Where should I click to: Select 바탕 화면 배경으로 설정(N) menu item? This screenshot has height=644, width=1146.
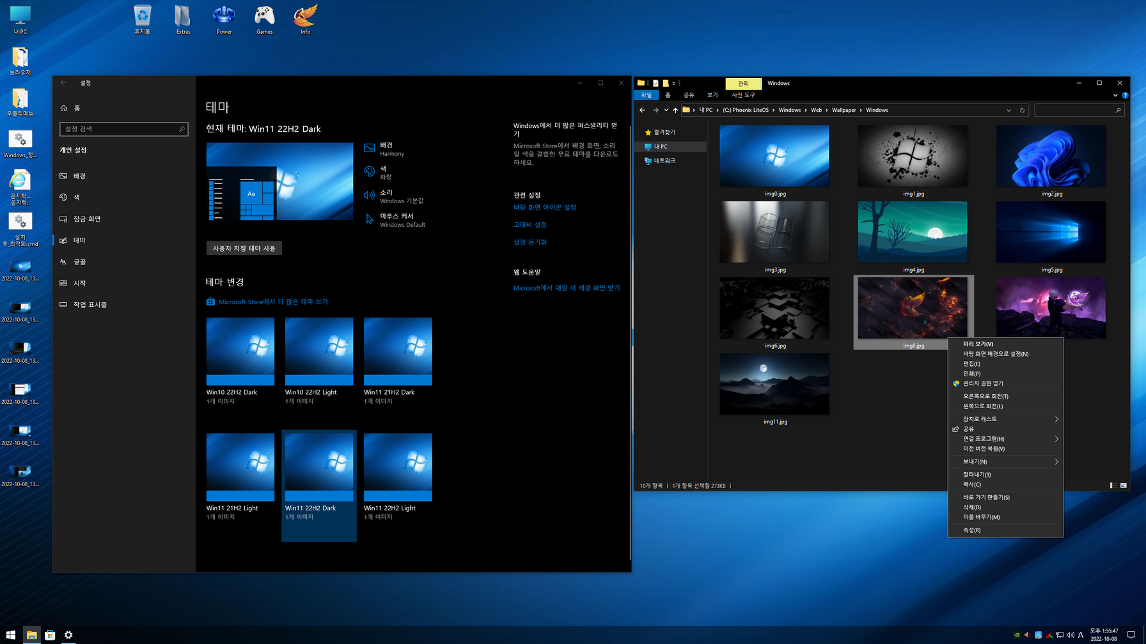pos(1005,354)
